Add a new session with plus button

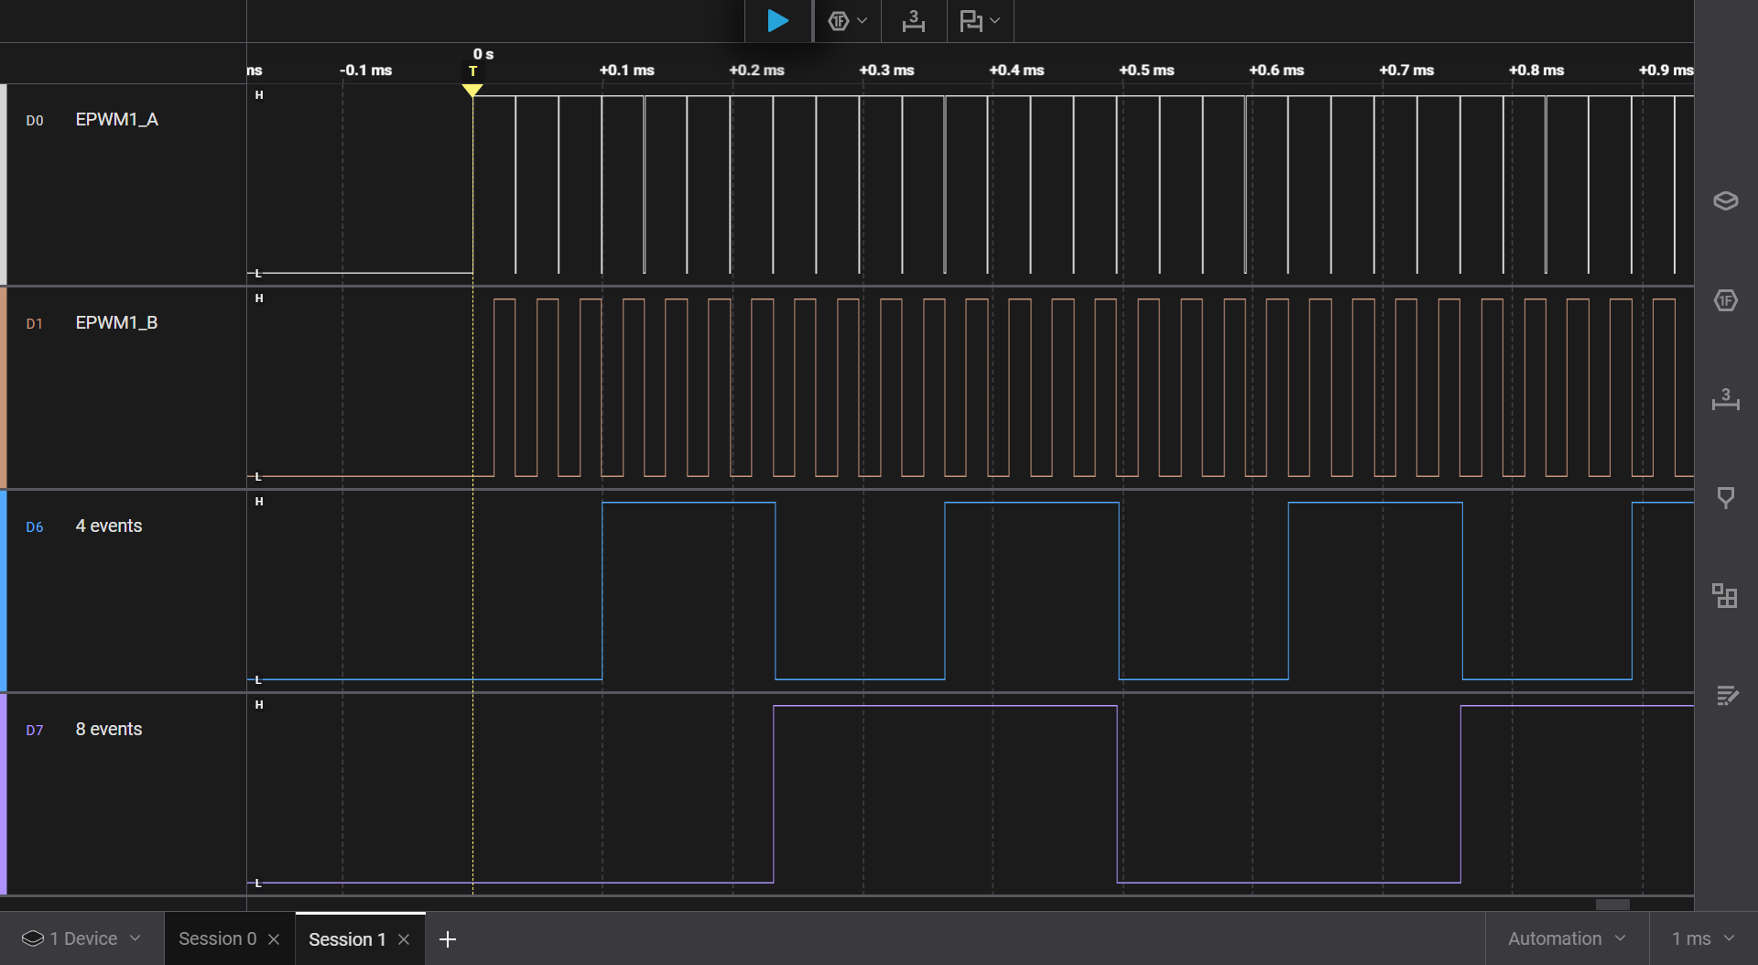point(448,939)
